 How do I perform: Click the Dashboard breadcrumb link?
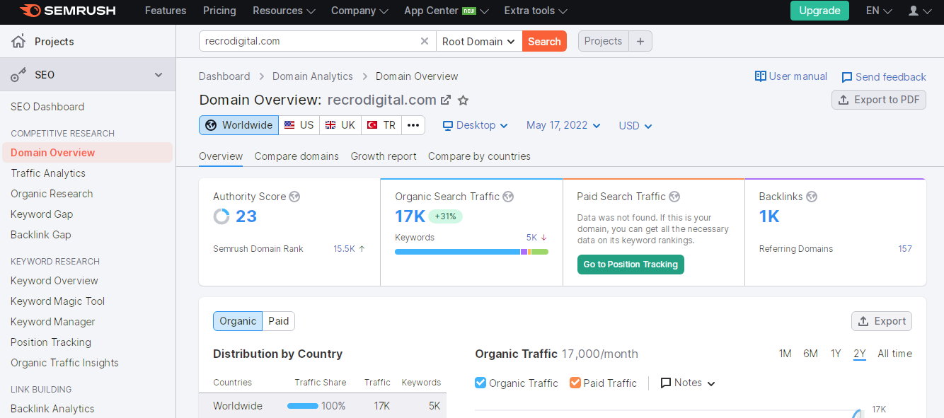[224, 76]
